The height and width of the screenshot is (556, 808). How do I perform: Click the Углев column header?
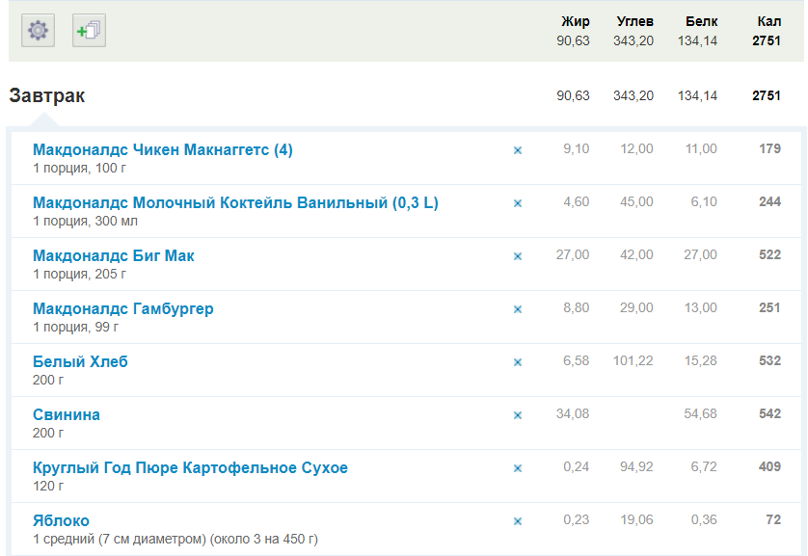pyautogui.click(x=634, y=21)
